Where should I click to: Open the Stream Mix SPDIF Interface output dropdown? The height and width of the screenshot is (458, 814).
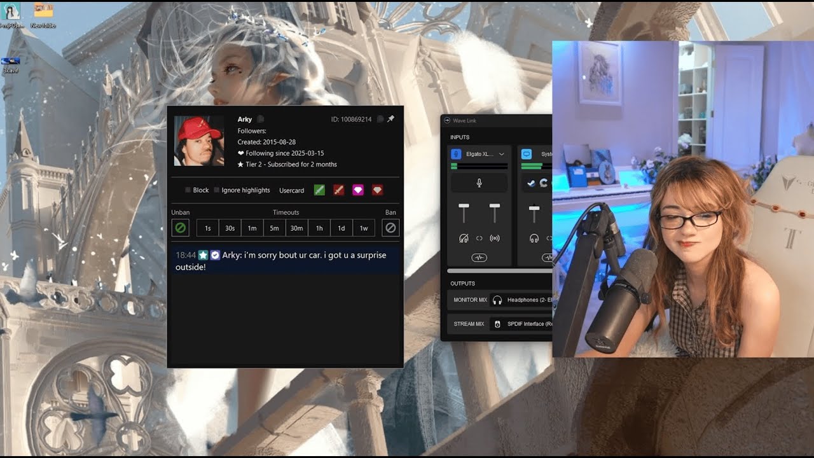pyautogui.click(x=520, y=324)
